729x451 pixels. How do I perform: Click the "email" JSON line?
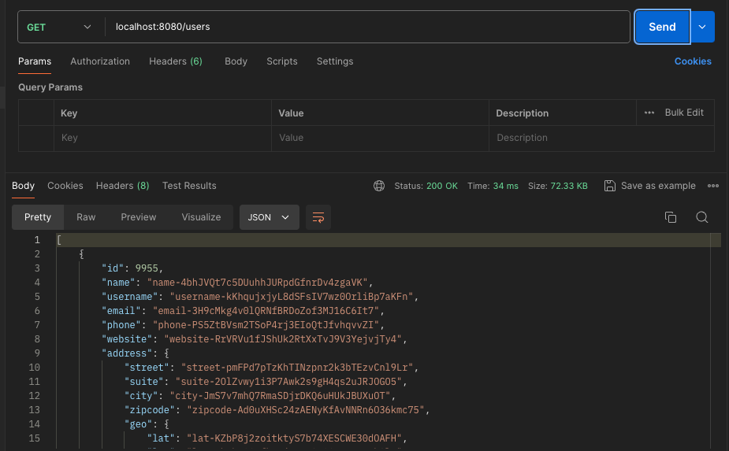(243, 311)
